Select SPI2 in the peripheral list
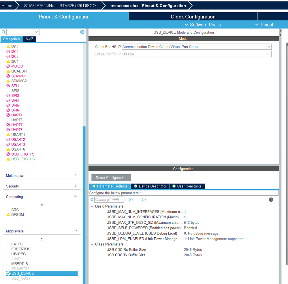This screenshot has height=284, width=288. 15,91
